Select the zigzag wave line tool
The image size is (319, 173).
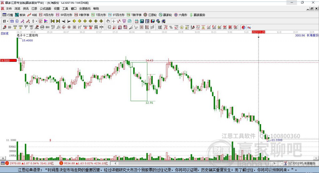(x=136, y=27)
